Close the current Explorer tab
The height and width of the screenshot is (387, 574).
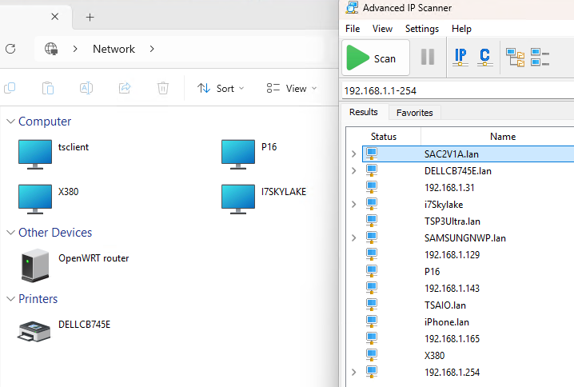point(55,17)
